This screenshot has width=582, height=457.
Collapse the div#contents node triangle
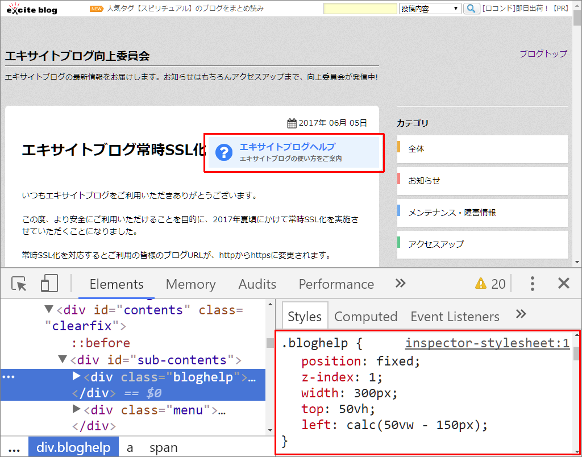(x=49, y=309)
